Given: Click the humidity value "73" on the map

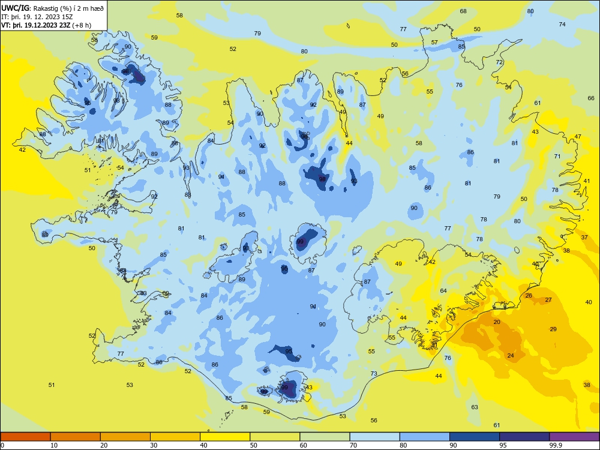Looking at the screenshot, I should click(x=374, y=373).
